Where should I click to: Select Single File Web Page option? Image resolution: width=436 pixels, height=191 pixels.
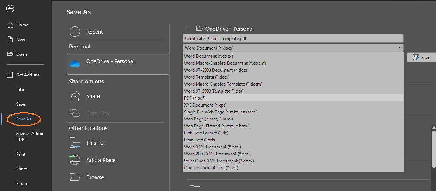coord(293,112)
